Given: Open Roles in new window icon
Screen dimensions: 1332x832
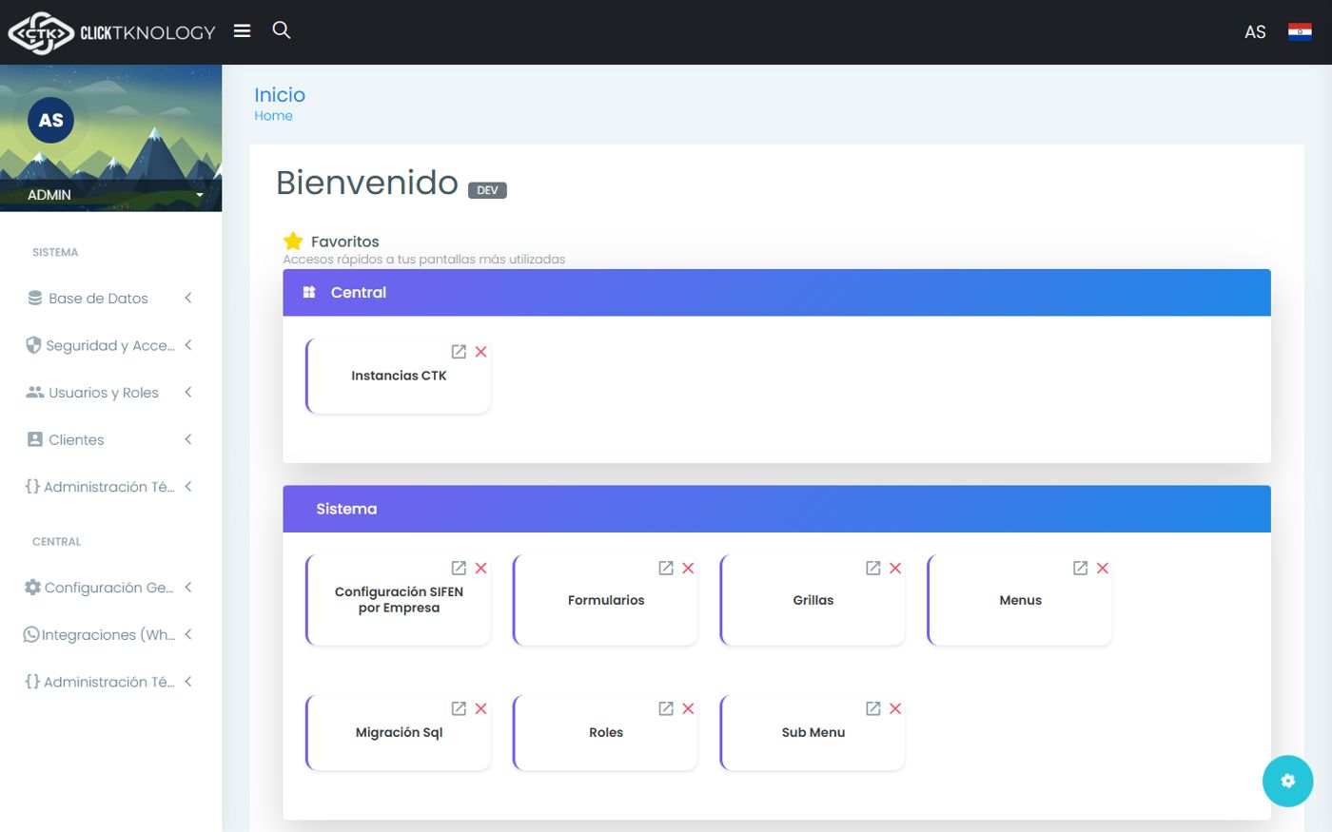Looking at the screenshot, I should pos(666,708).
